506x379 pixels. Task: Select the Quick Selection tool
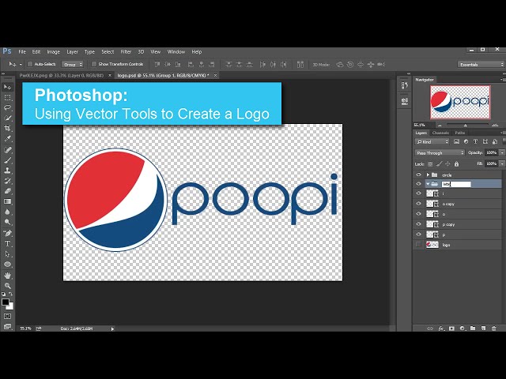point(7,118)
